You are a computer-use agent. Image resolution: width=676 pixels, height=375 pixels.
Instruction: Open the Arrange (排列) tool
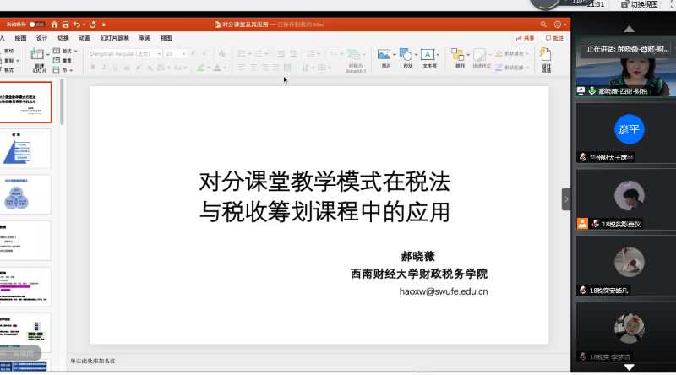[x=457, y=55]
